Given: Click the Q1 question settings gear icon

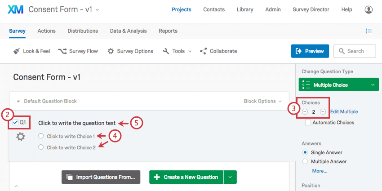Looking at the screenshot, I should coord(21,137).
